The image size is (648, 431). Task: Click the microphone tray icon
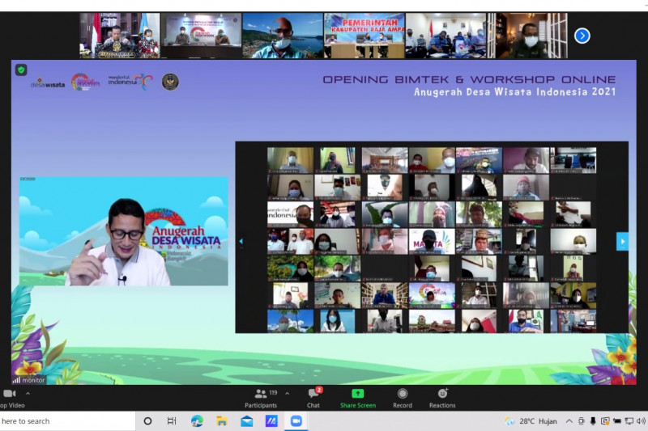593,421
